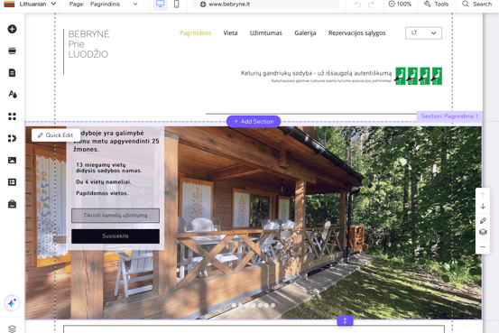Move section down with the down arrow
Screen dimensions: 499x333
(483, 207)
